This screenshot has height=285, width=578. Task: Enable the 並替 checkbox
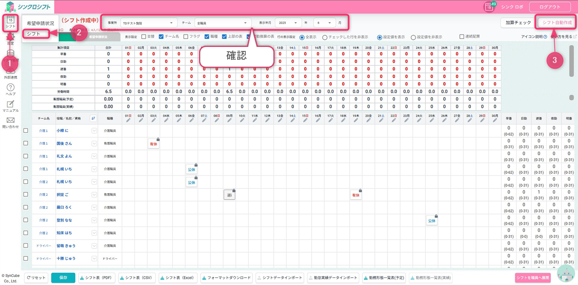point(144,37)
